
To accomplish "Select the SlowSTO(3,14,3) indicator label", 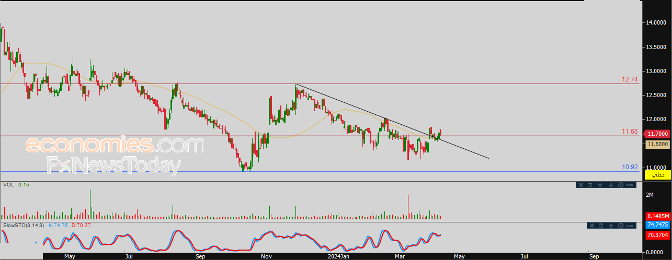I will pyautogui.click(x=24, y=225).
